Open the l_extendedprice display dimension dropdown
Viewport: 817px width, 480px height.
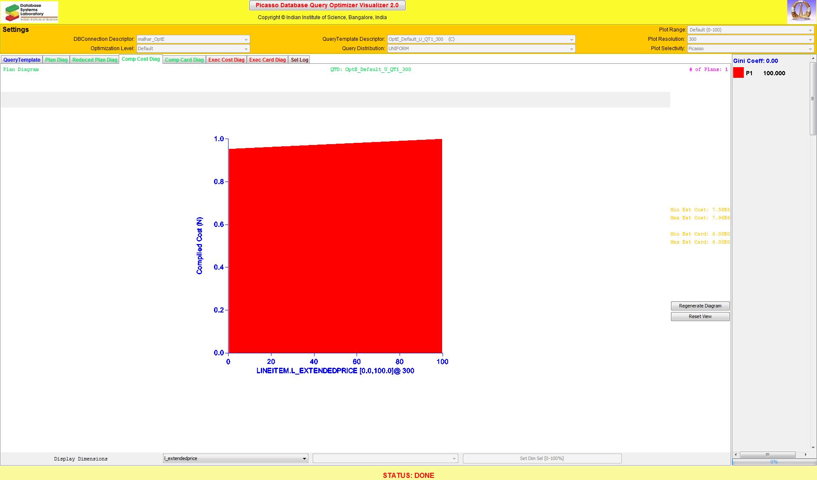click(x=235, y=458)
